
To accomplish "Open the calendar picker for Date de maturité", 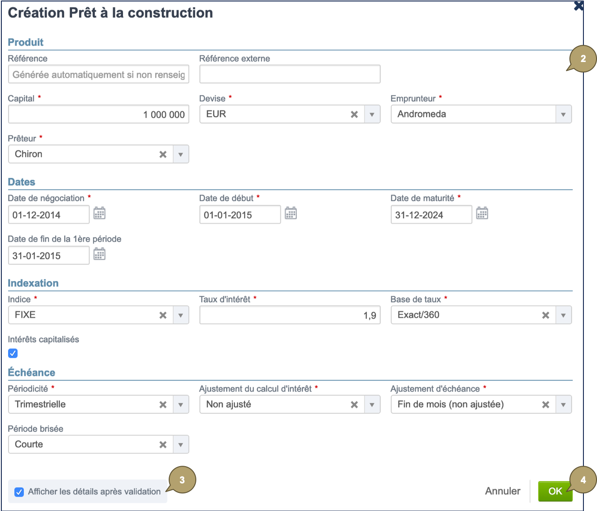I will (482, 213).
